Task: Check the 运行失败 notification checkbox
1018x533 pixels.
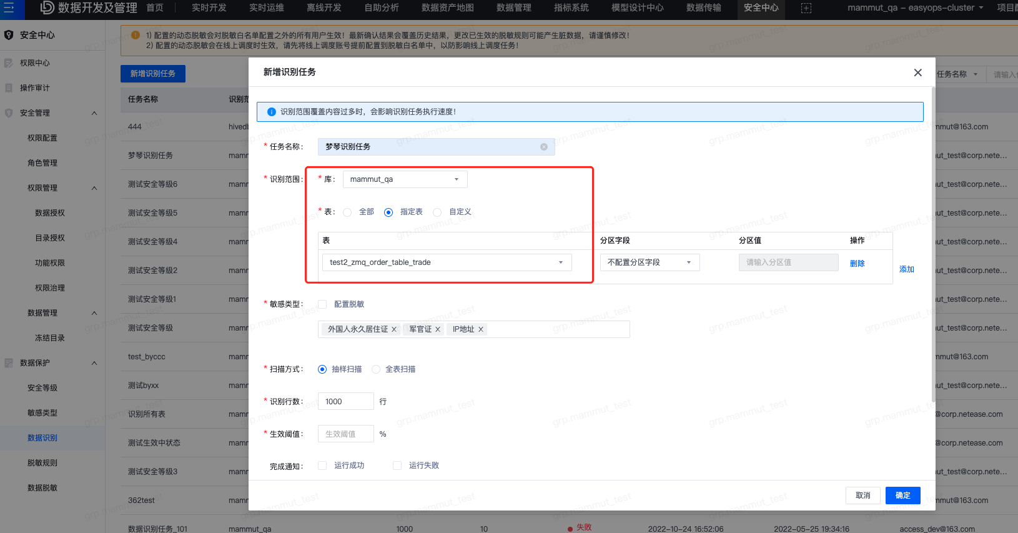Action: (x=397, y=466)
